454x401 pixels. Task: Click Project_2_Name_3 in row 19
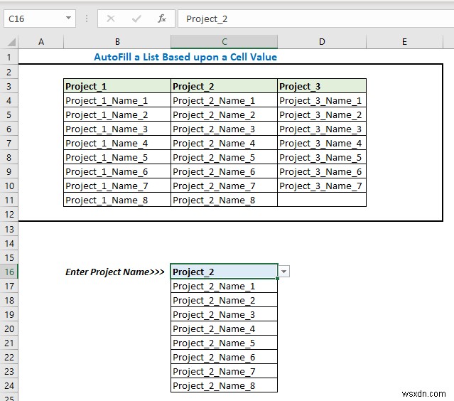(x=224, y=315)
